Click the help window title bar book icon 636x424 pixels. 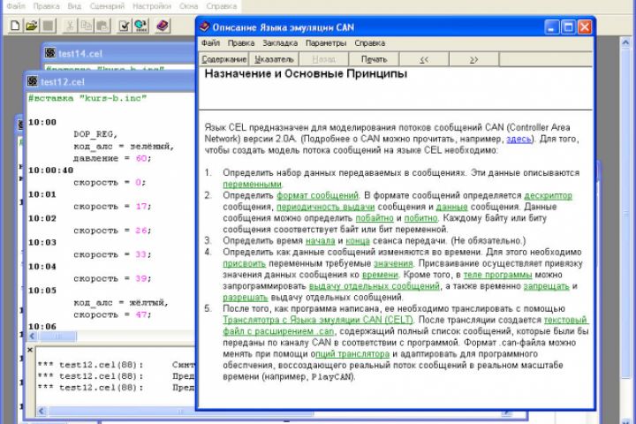pos(204,27)
